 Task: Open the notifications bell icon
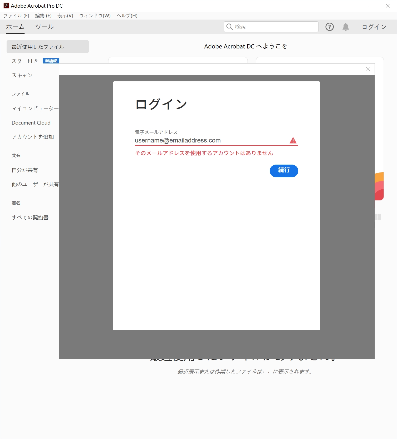(346, 27)
